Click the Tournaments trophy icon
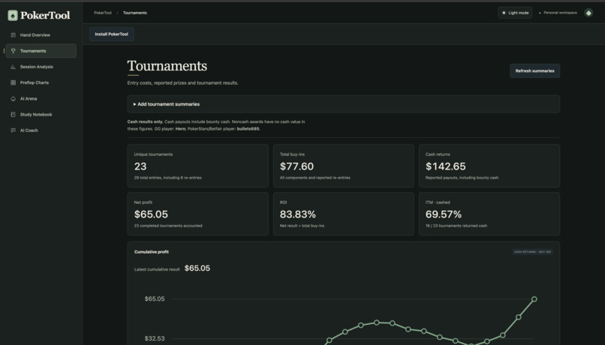Image resolution: width=605 pixels, height=345 pixels. point(13,51)
